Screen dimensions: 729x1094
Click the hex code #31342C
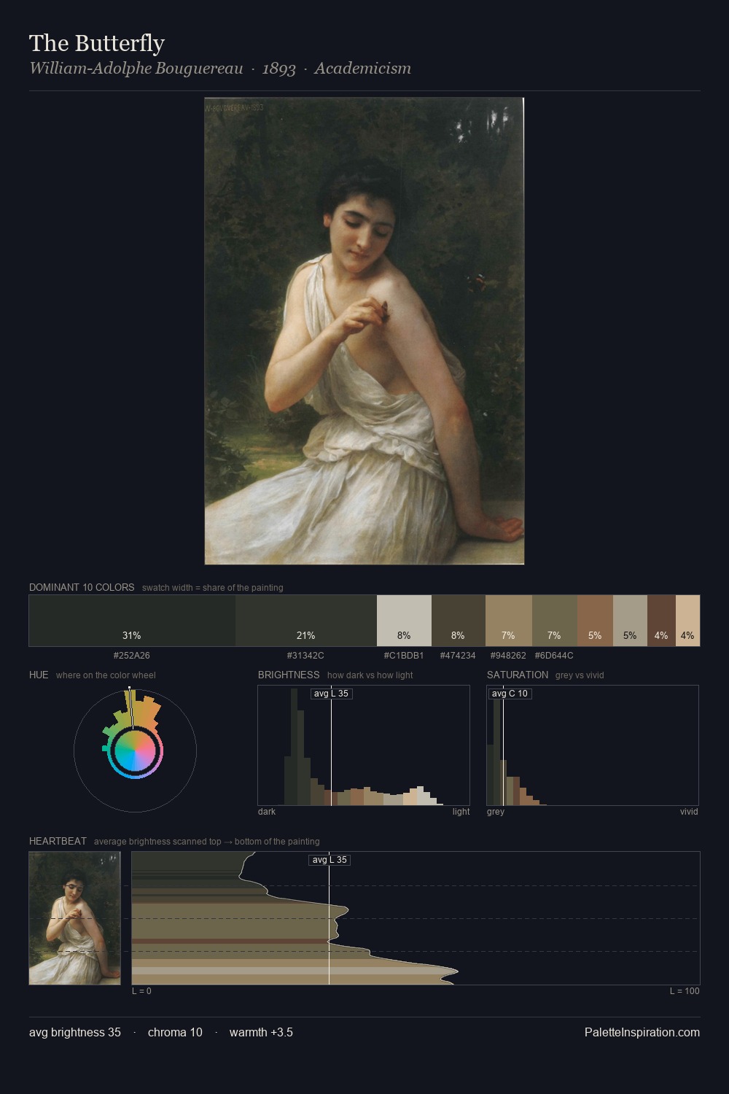pyautogui.click(x=305, y=656)
